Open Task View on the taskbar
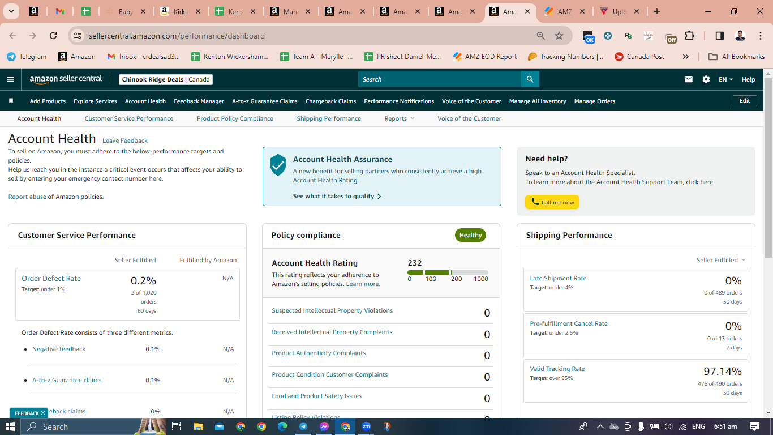Image resolution: width=773 pixels, height=435 pixels. pyautogui.click(x=176, y=427)
